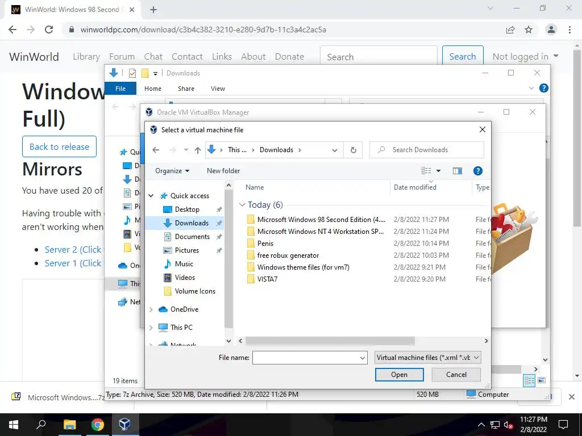Image resolution: width=582 pixels, height=436 pixels.
Task: Select Pictures in navigation pane
Action: click(x=186, y=250)
